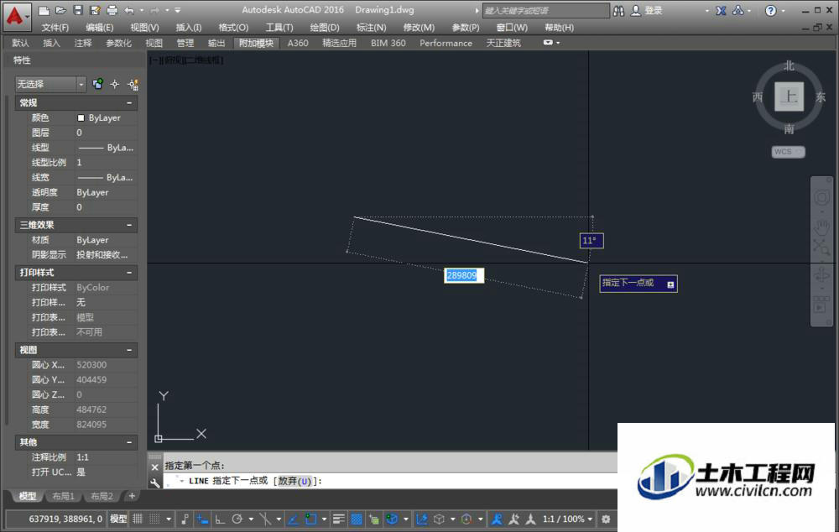Click the Quick Select icon in Properties

(133, 84)
